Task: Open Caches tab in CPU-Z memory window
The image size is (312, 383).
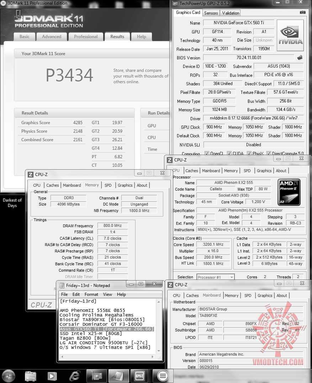Action: pyautogui.click(x=53, y=185)
